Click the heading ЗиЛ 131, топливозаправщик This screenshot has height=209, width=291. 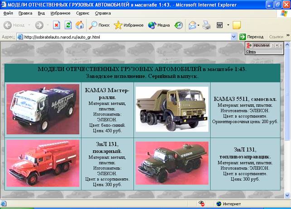pyautogui.click(x=245, y=153)
